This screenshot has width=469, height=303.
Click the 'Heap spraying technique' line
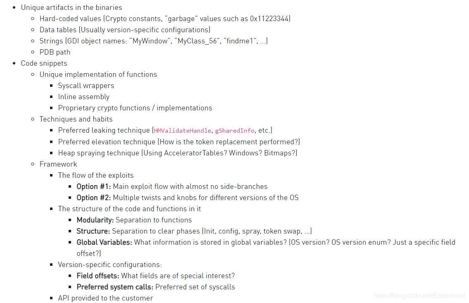coord(178,153)
